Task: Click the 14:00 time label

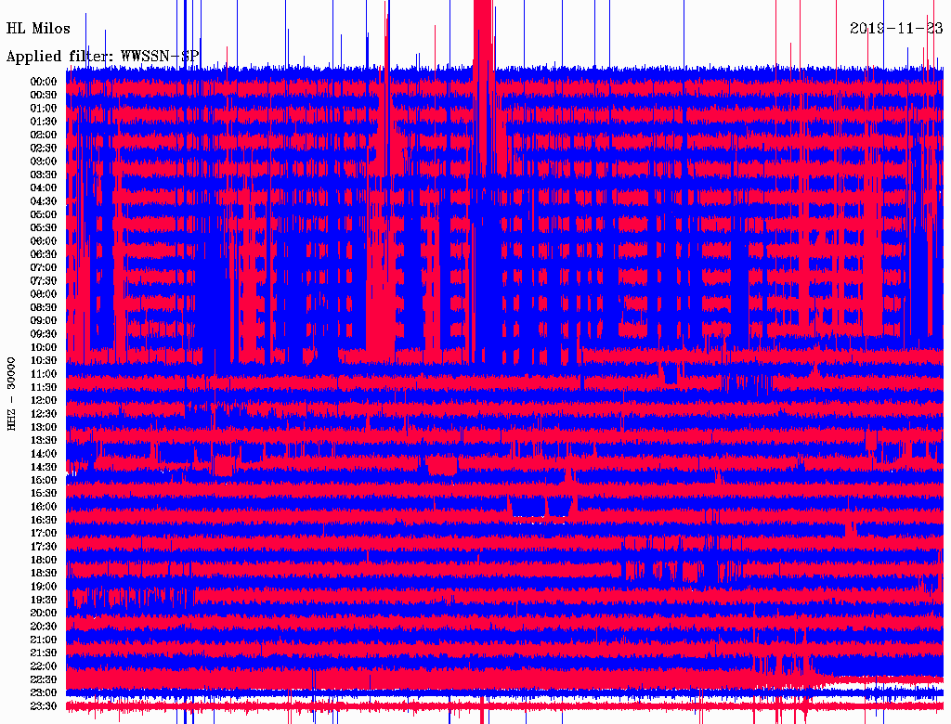Action: [x=44, y=454]
